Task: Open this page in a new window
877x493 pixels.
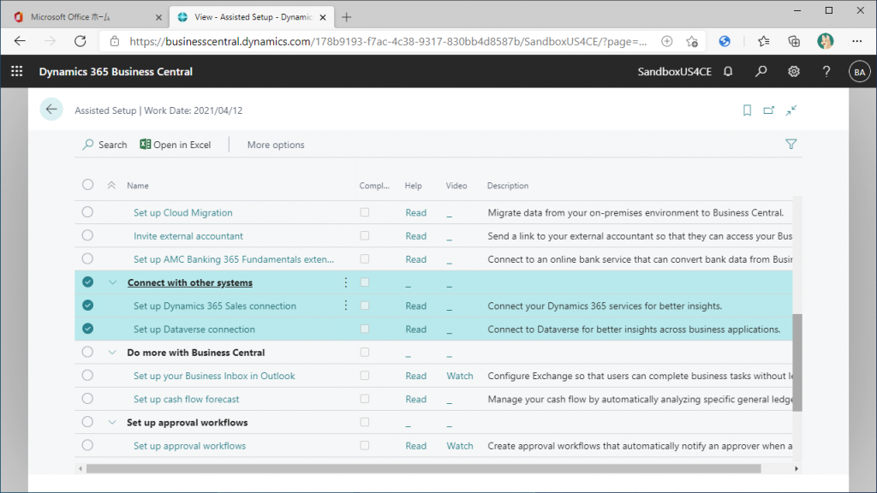Action: click(768, 110)
